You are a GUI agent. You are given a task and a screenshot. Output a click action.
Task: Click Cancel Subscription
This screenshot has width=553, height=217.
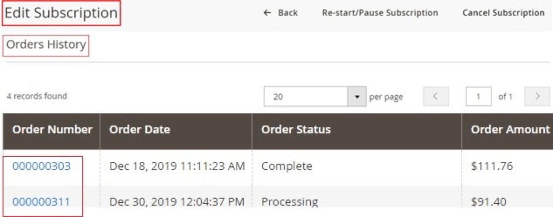pyautogui.click(x=503, y=13)
